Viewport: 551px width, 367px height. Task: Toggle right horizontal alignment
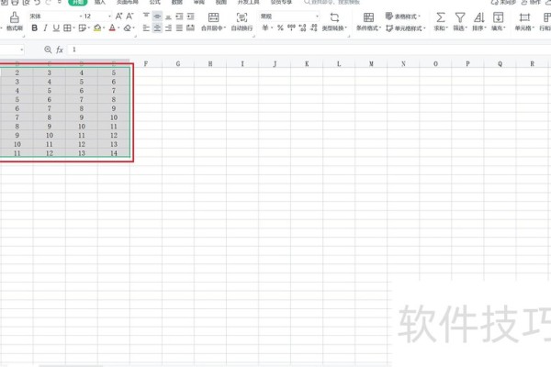(168, 28)
